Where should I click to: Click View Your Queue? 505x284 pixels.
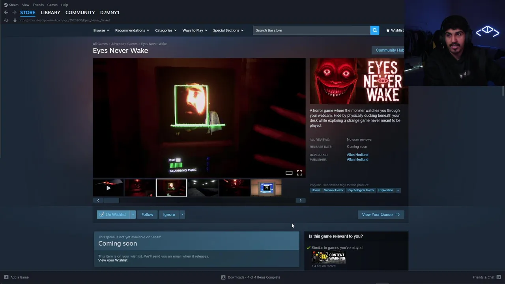pyautogui.click(x=381, y=215)
